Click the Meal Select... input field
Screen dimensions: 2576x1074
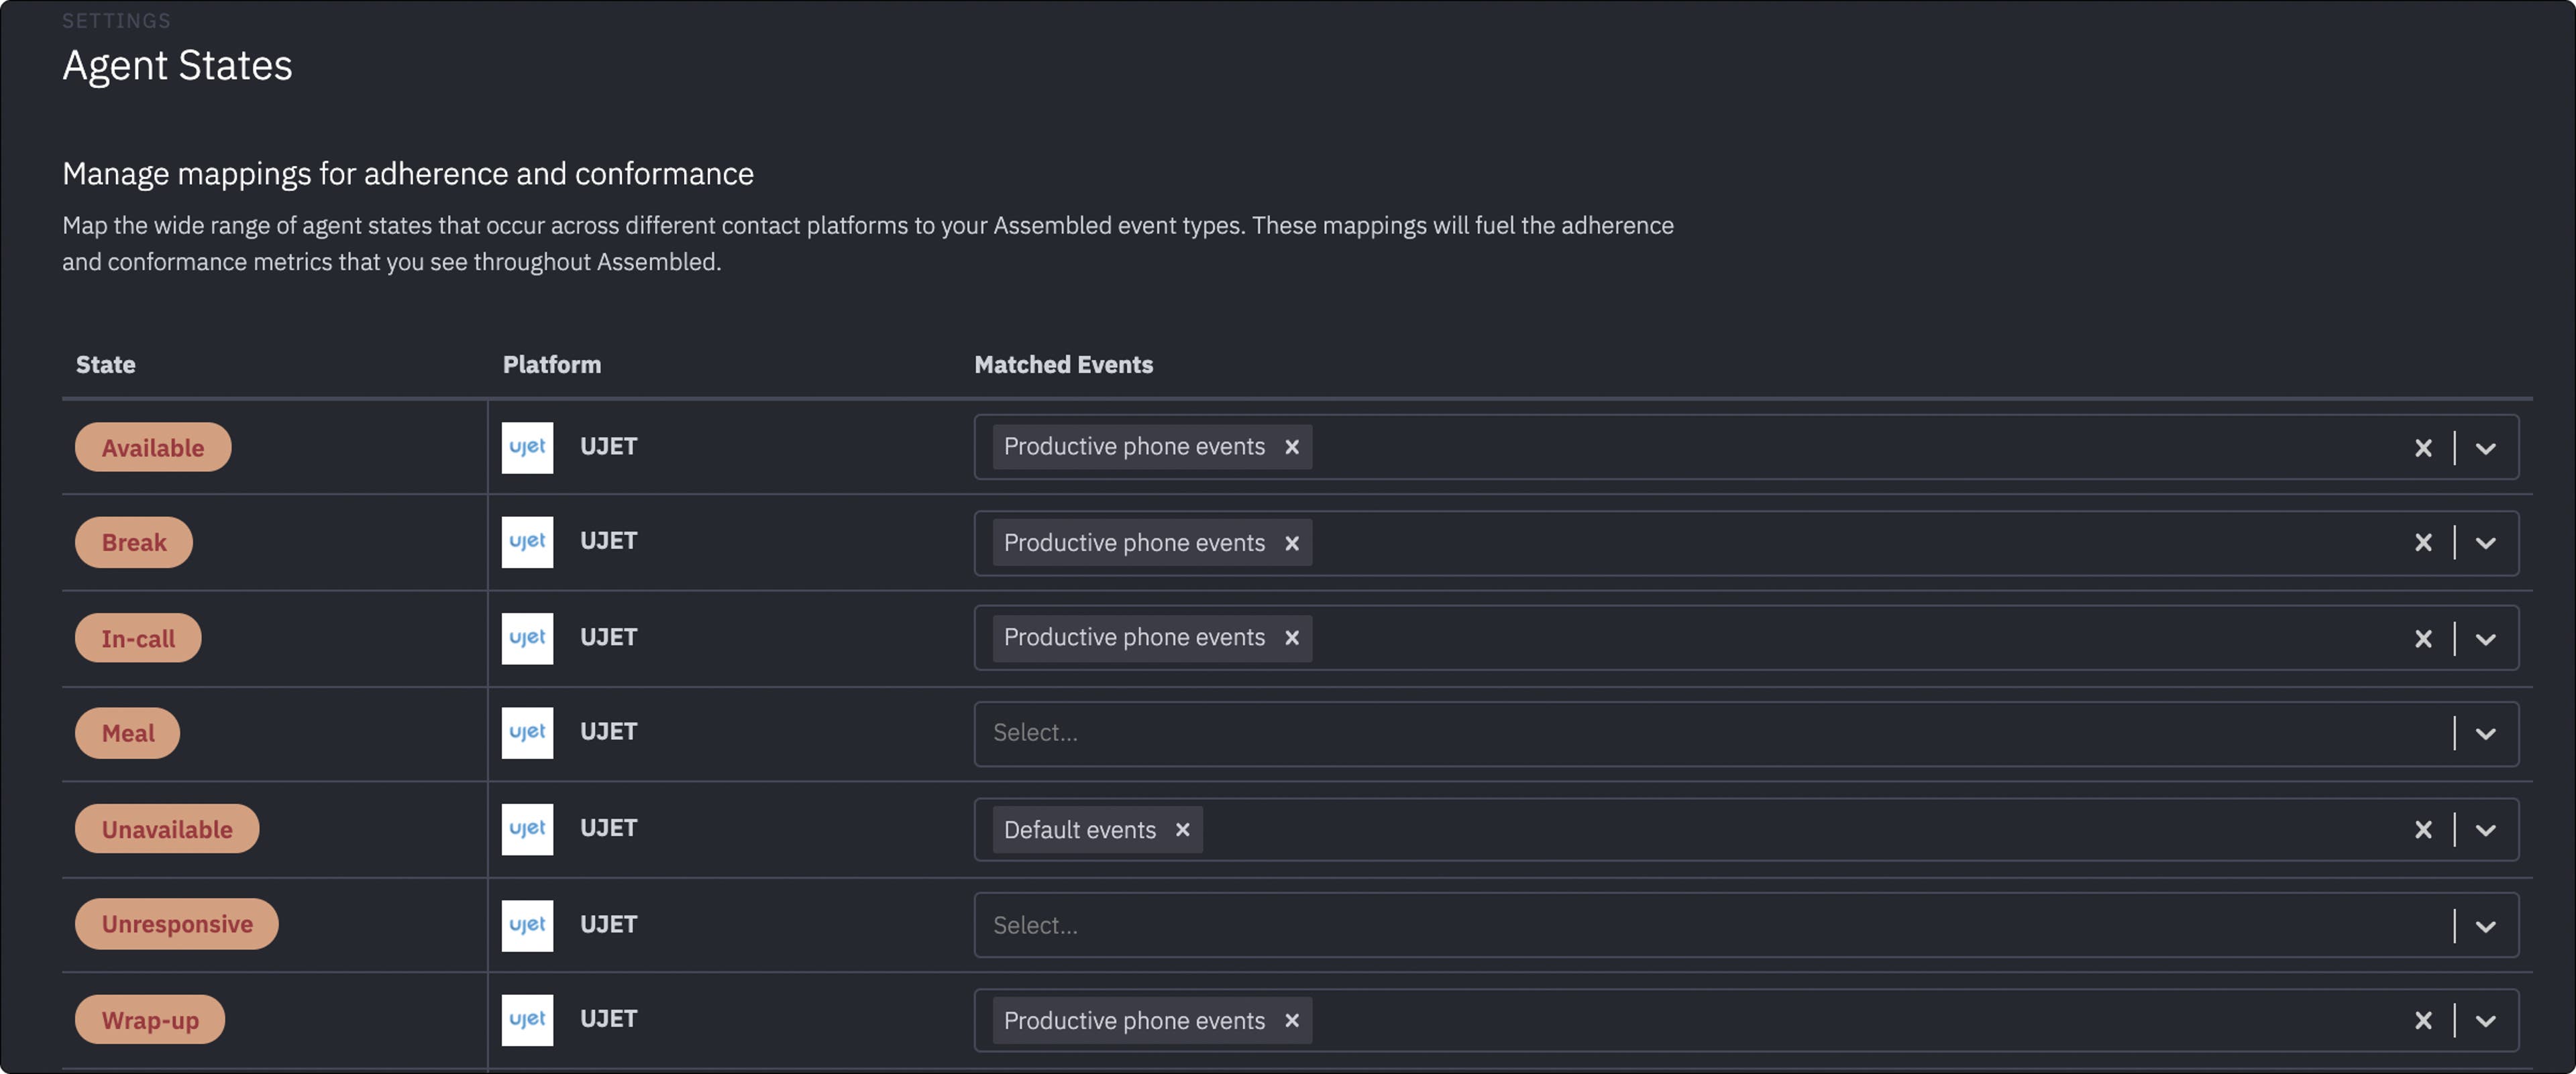[1700, 733]
